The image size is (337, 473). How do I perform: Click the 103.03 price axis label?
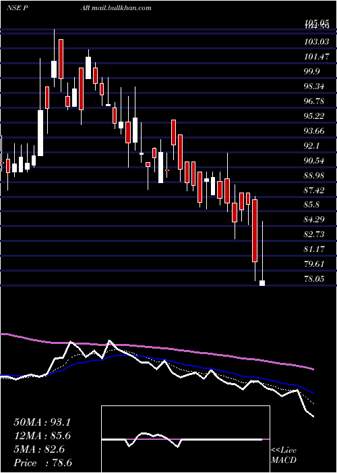pyautogui.click(x=317, y=42)
